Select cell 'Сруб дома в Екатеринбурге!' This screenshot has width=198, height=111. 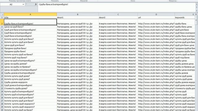[30, 85]
